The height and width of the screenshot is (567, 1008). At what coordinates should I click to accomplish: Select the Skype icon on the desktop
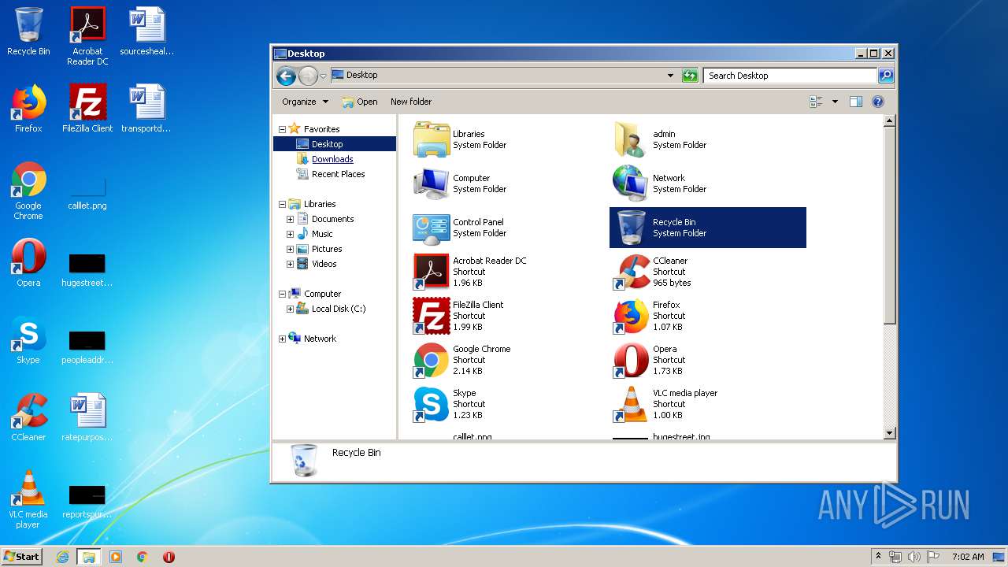point(28,334)
